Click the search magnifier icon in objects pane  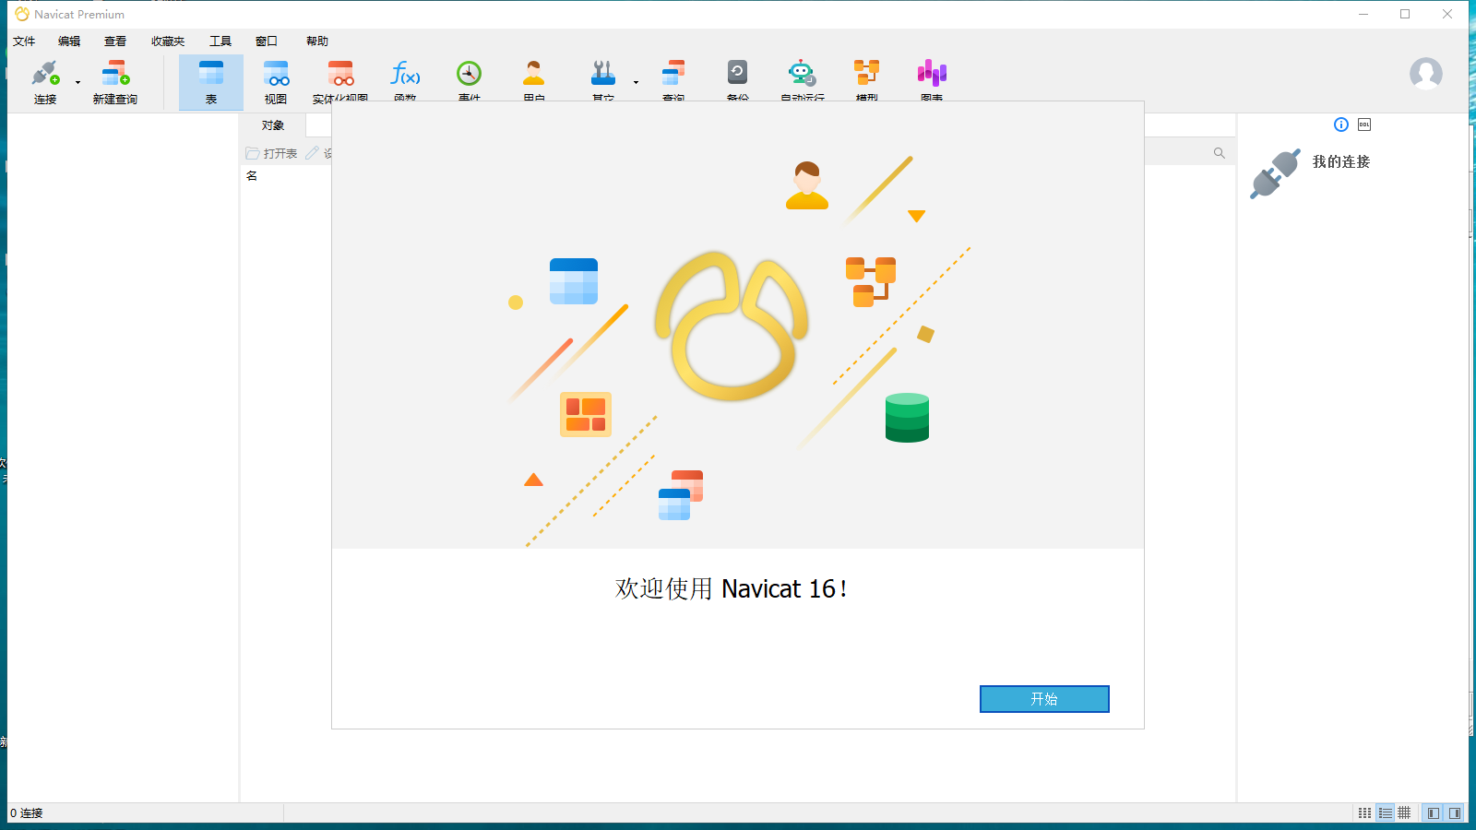click(1220, 153)
